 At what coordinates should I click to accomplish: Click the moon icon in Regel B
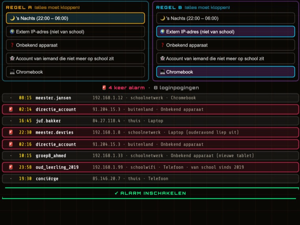coord(163,18)
